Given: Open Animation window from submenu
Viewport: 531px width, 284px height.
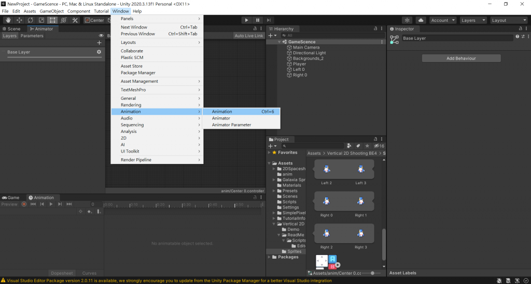Looking at the screenshot, I should click(x=242, y=111).
